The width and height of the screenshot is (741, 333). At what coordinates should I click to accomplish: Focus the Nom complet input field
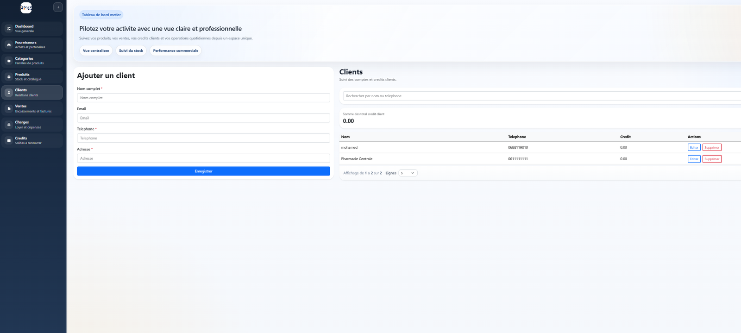click(203, 98)
